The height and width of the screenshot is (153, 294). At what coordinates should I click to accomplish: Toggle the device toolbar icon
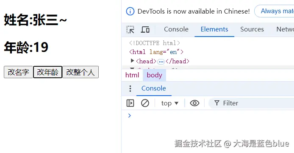point(145,30)
